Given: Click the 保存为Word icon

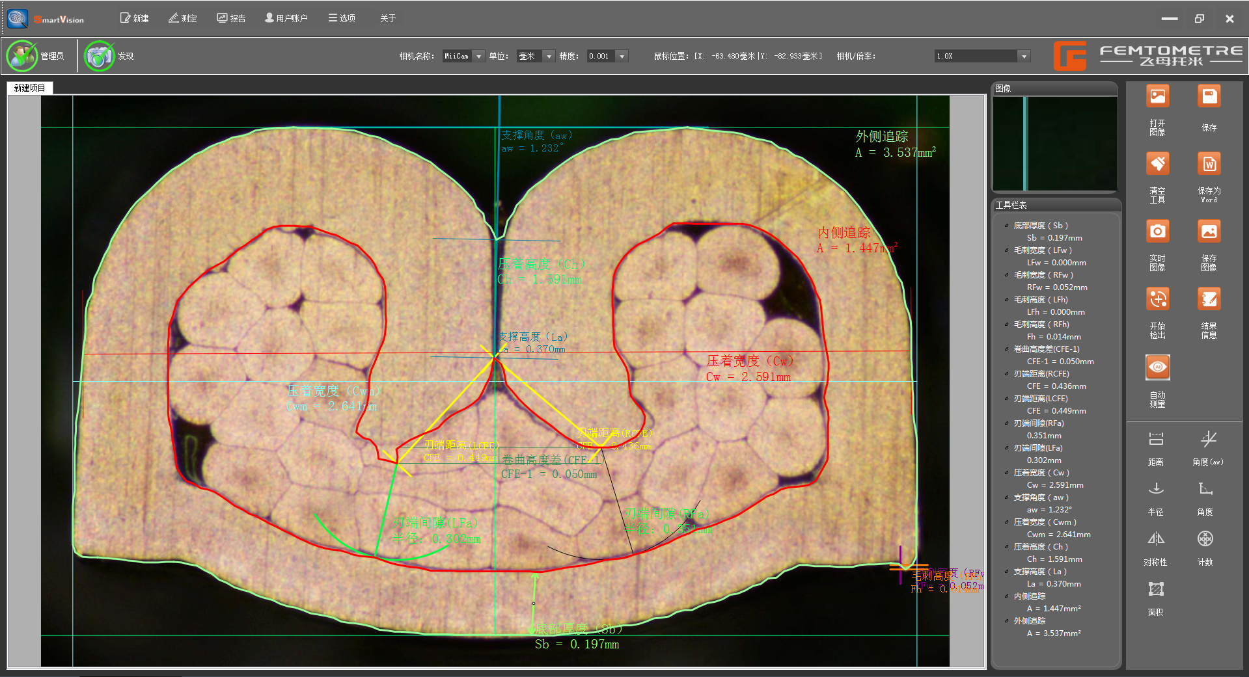Looking at the screenshot, I should click(1209, 164).
